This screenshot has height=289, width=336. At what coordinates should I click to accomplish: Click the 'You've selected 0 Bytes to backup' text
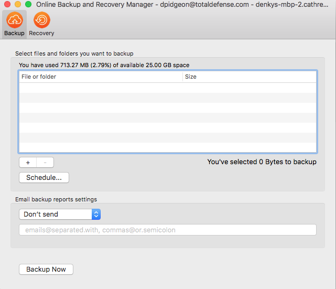pos(262,162)
